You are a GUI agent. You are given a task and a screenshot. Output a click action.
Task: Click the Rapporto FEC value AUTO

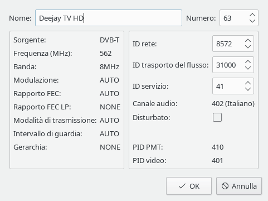point(109,94)
